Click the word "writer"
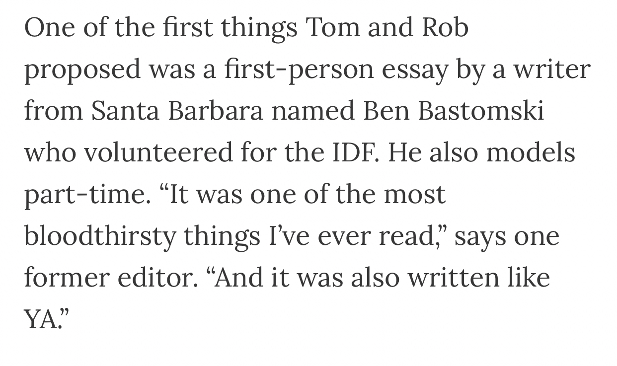The image size is (617, 366). coord(552,69)
